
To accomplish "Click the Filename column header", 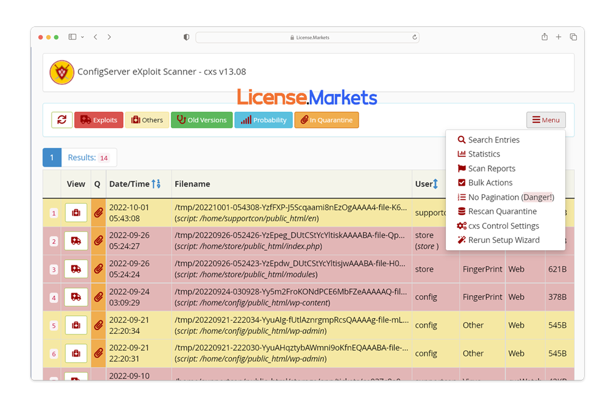I will coord(192,184).
